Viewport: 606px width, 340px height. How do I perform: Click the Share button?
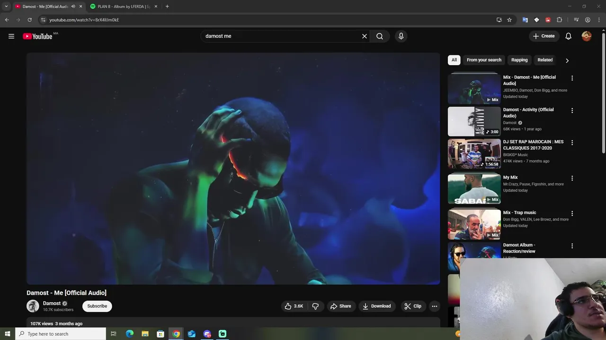pyautogui.click(x=340, y=306)
